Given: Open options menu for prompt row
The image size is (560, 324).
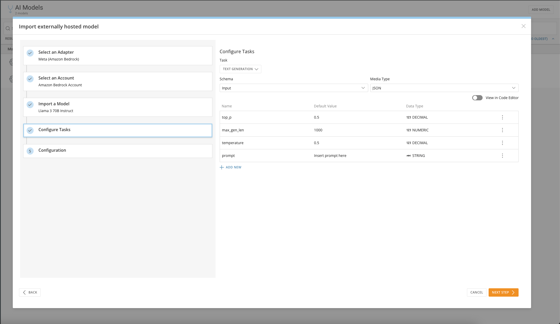Looking at the screenshot, I should click(502, 156).
